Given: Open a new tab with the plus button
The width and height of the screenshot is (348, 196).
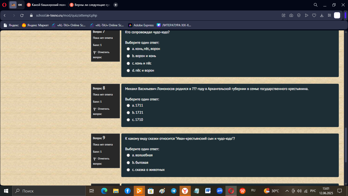Looking at the screenshot, I should 116,5.
